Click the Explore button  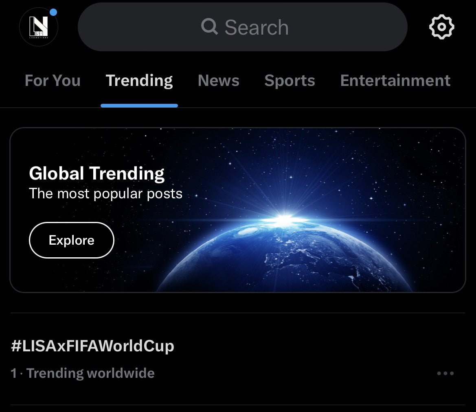72,240
